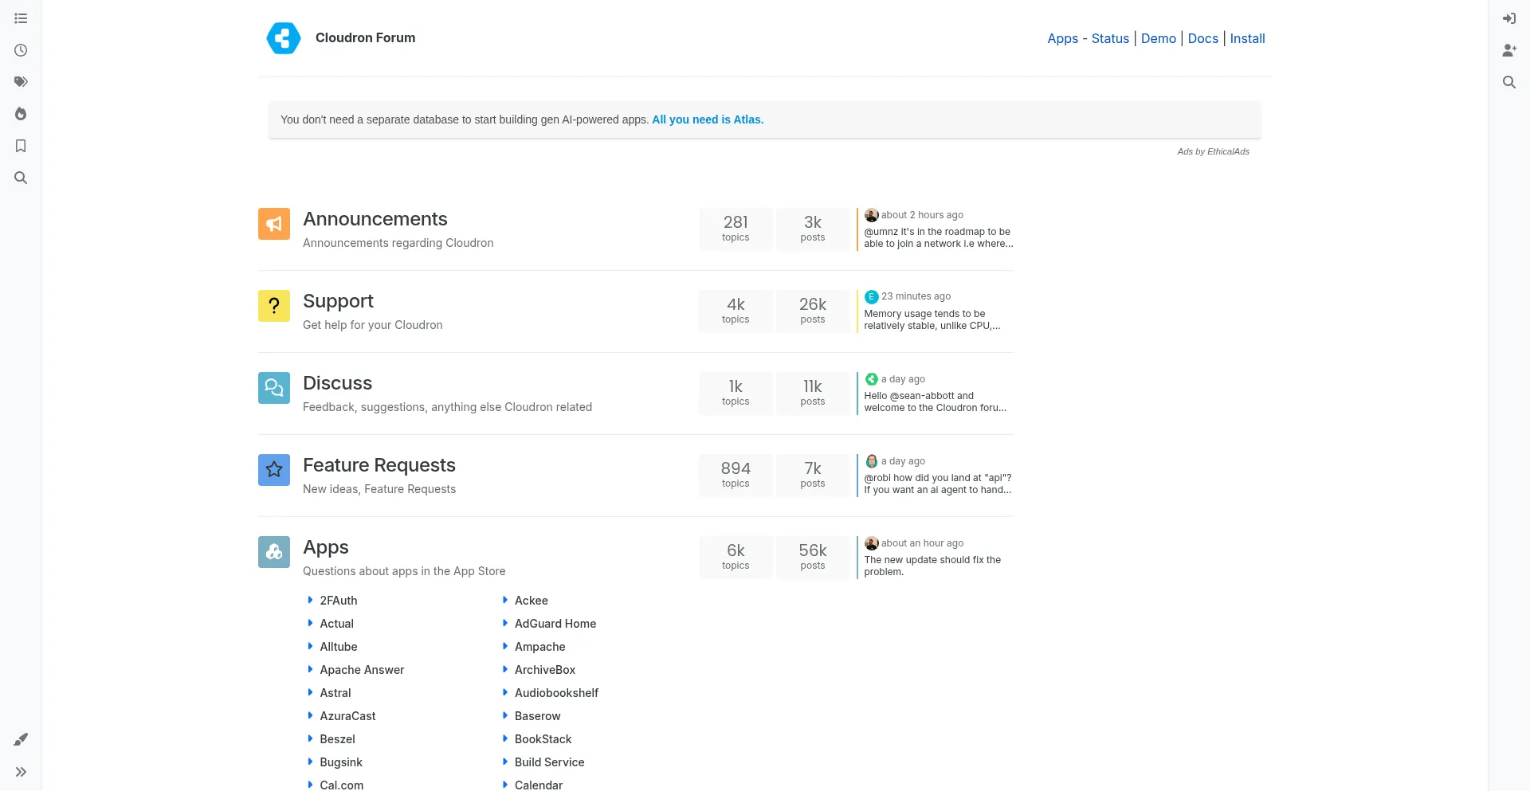Open the AzuraCast subcategory

coord(347,716)
